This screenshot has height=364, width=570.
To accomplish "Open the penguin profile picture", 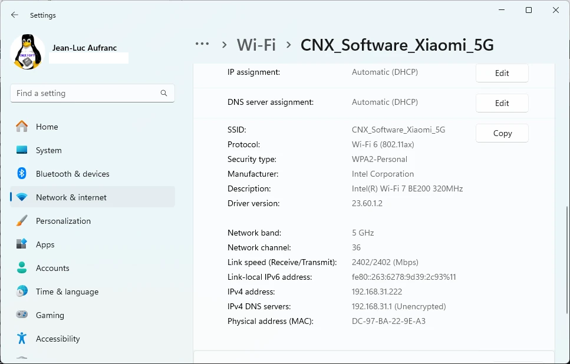I will pos(28,52).
